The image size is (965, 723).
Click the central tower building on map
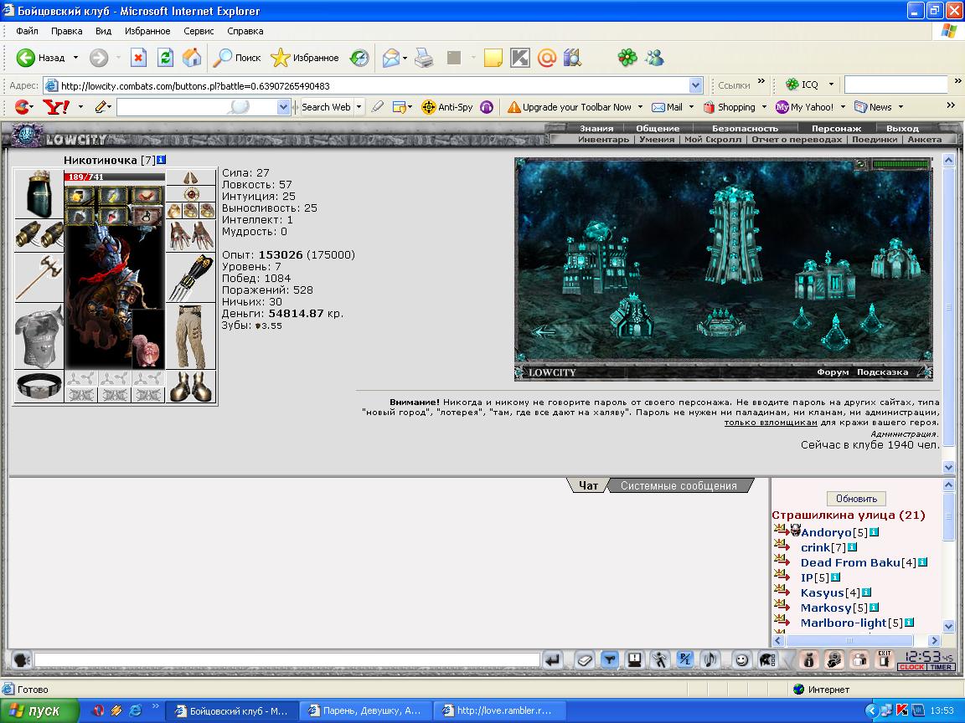[733, 233]
